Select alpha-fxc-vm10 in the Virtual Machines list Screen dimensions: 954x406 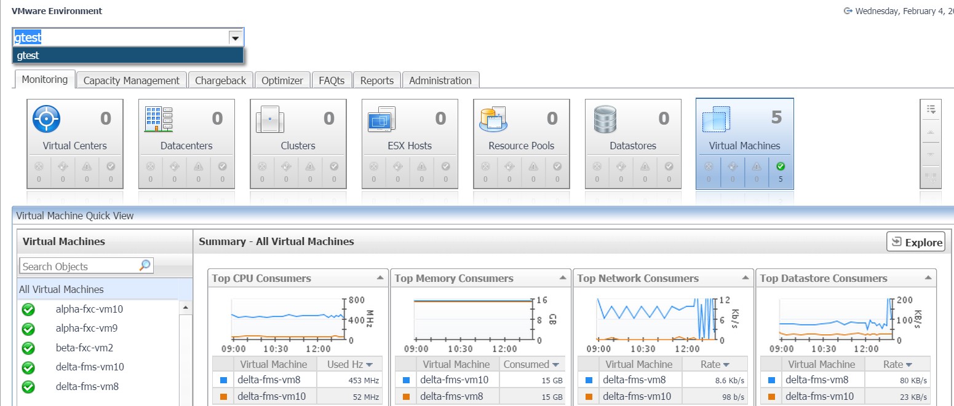90,310
